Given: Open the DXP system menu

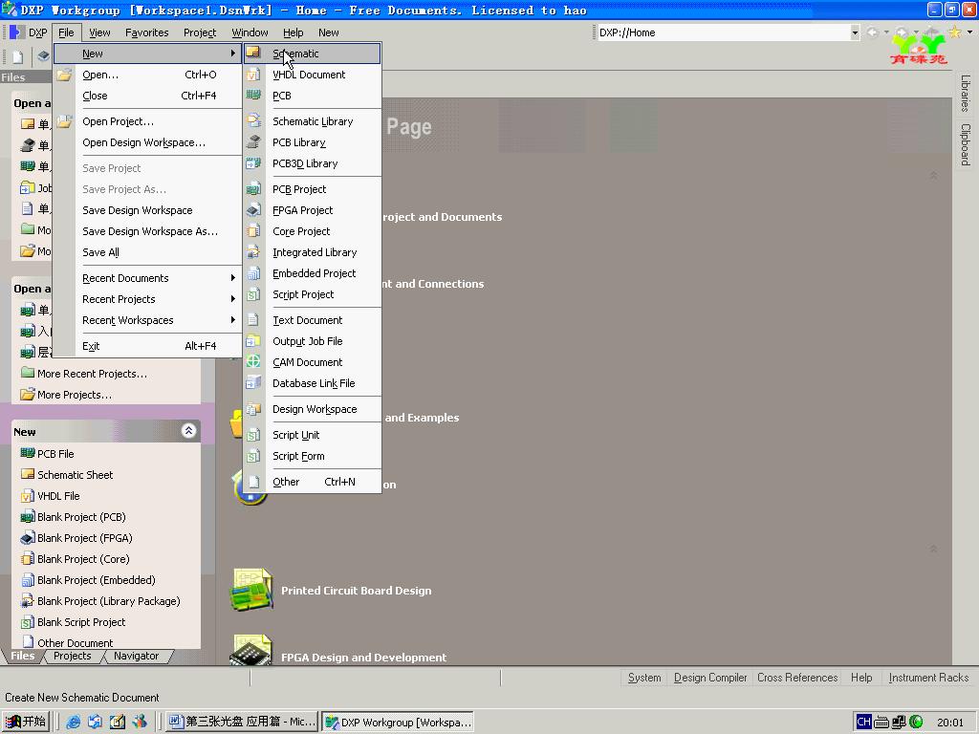Looking at the screenshot, I should (x=30, y=32).
